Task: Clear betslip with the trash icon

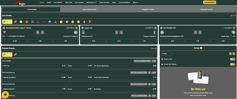Action: (x=234, y=54)
